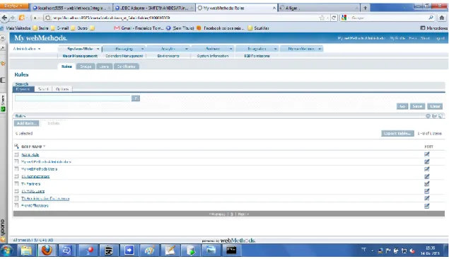Switch to the JDBC Adapter browser tab
Image resolution: width=449 pixels, height=259 pixels.
pyautogui.click(x=154, y=8)
